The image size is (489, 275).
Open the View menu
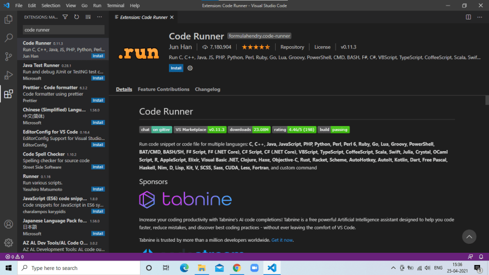tap(71, 6)
